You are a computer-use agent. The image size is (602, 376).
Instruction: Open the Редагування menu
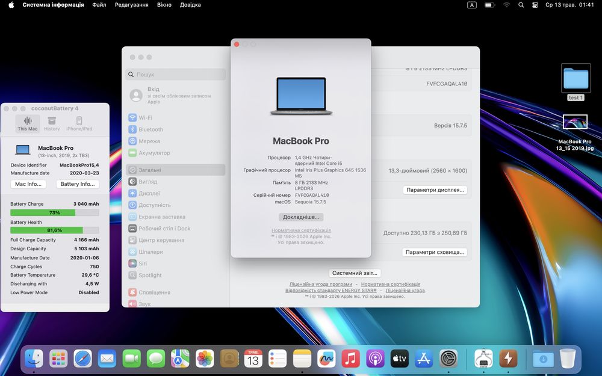point(132,5)
